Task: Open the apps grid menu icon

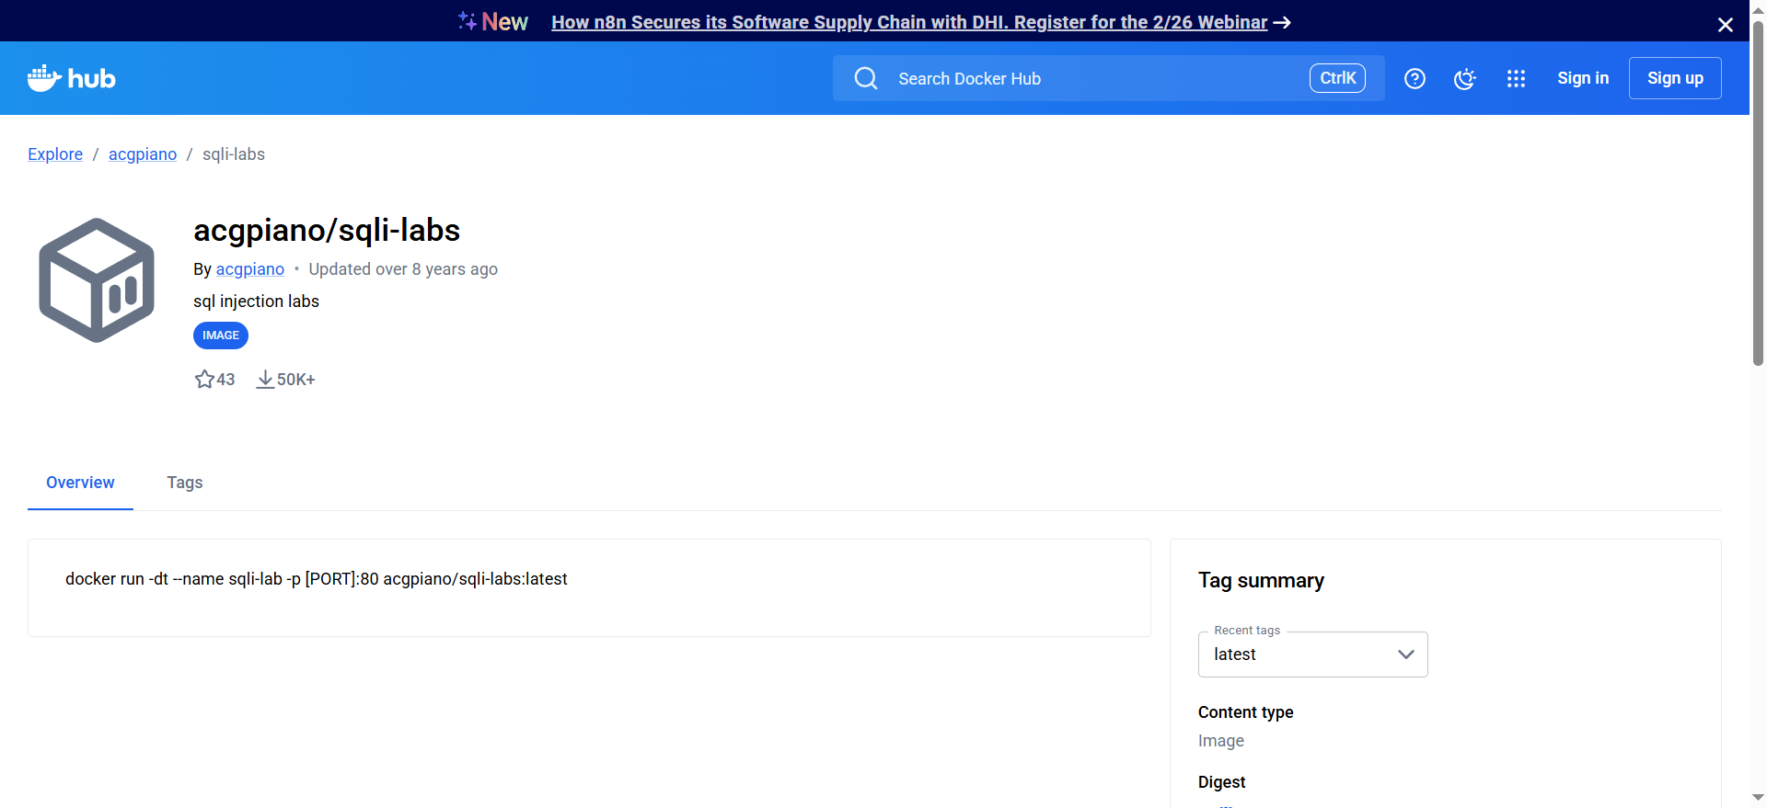Action: [x=1516, y=79]
